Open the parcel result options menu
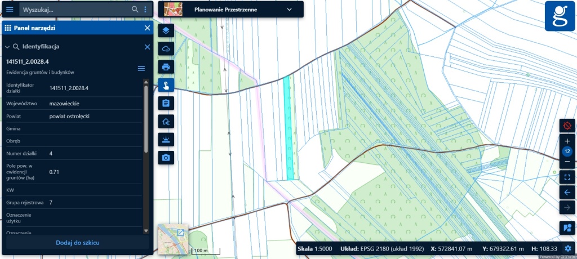The width and height of the screenshot is (577, 259). tap(141, 69)
